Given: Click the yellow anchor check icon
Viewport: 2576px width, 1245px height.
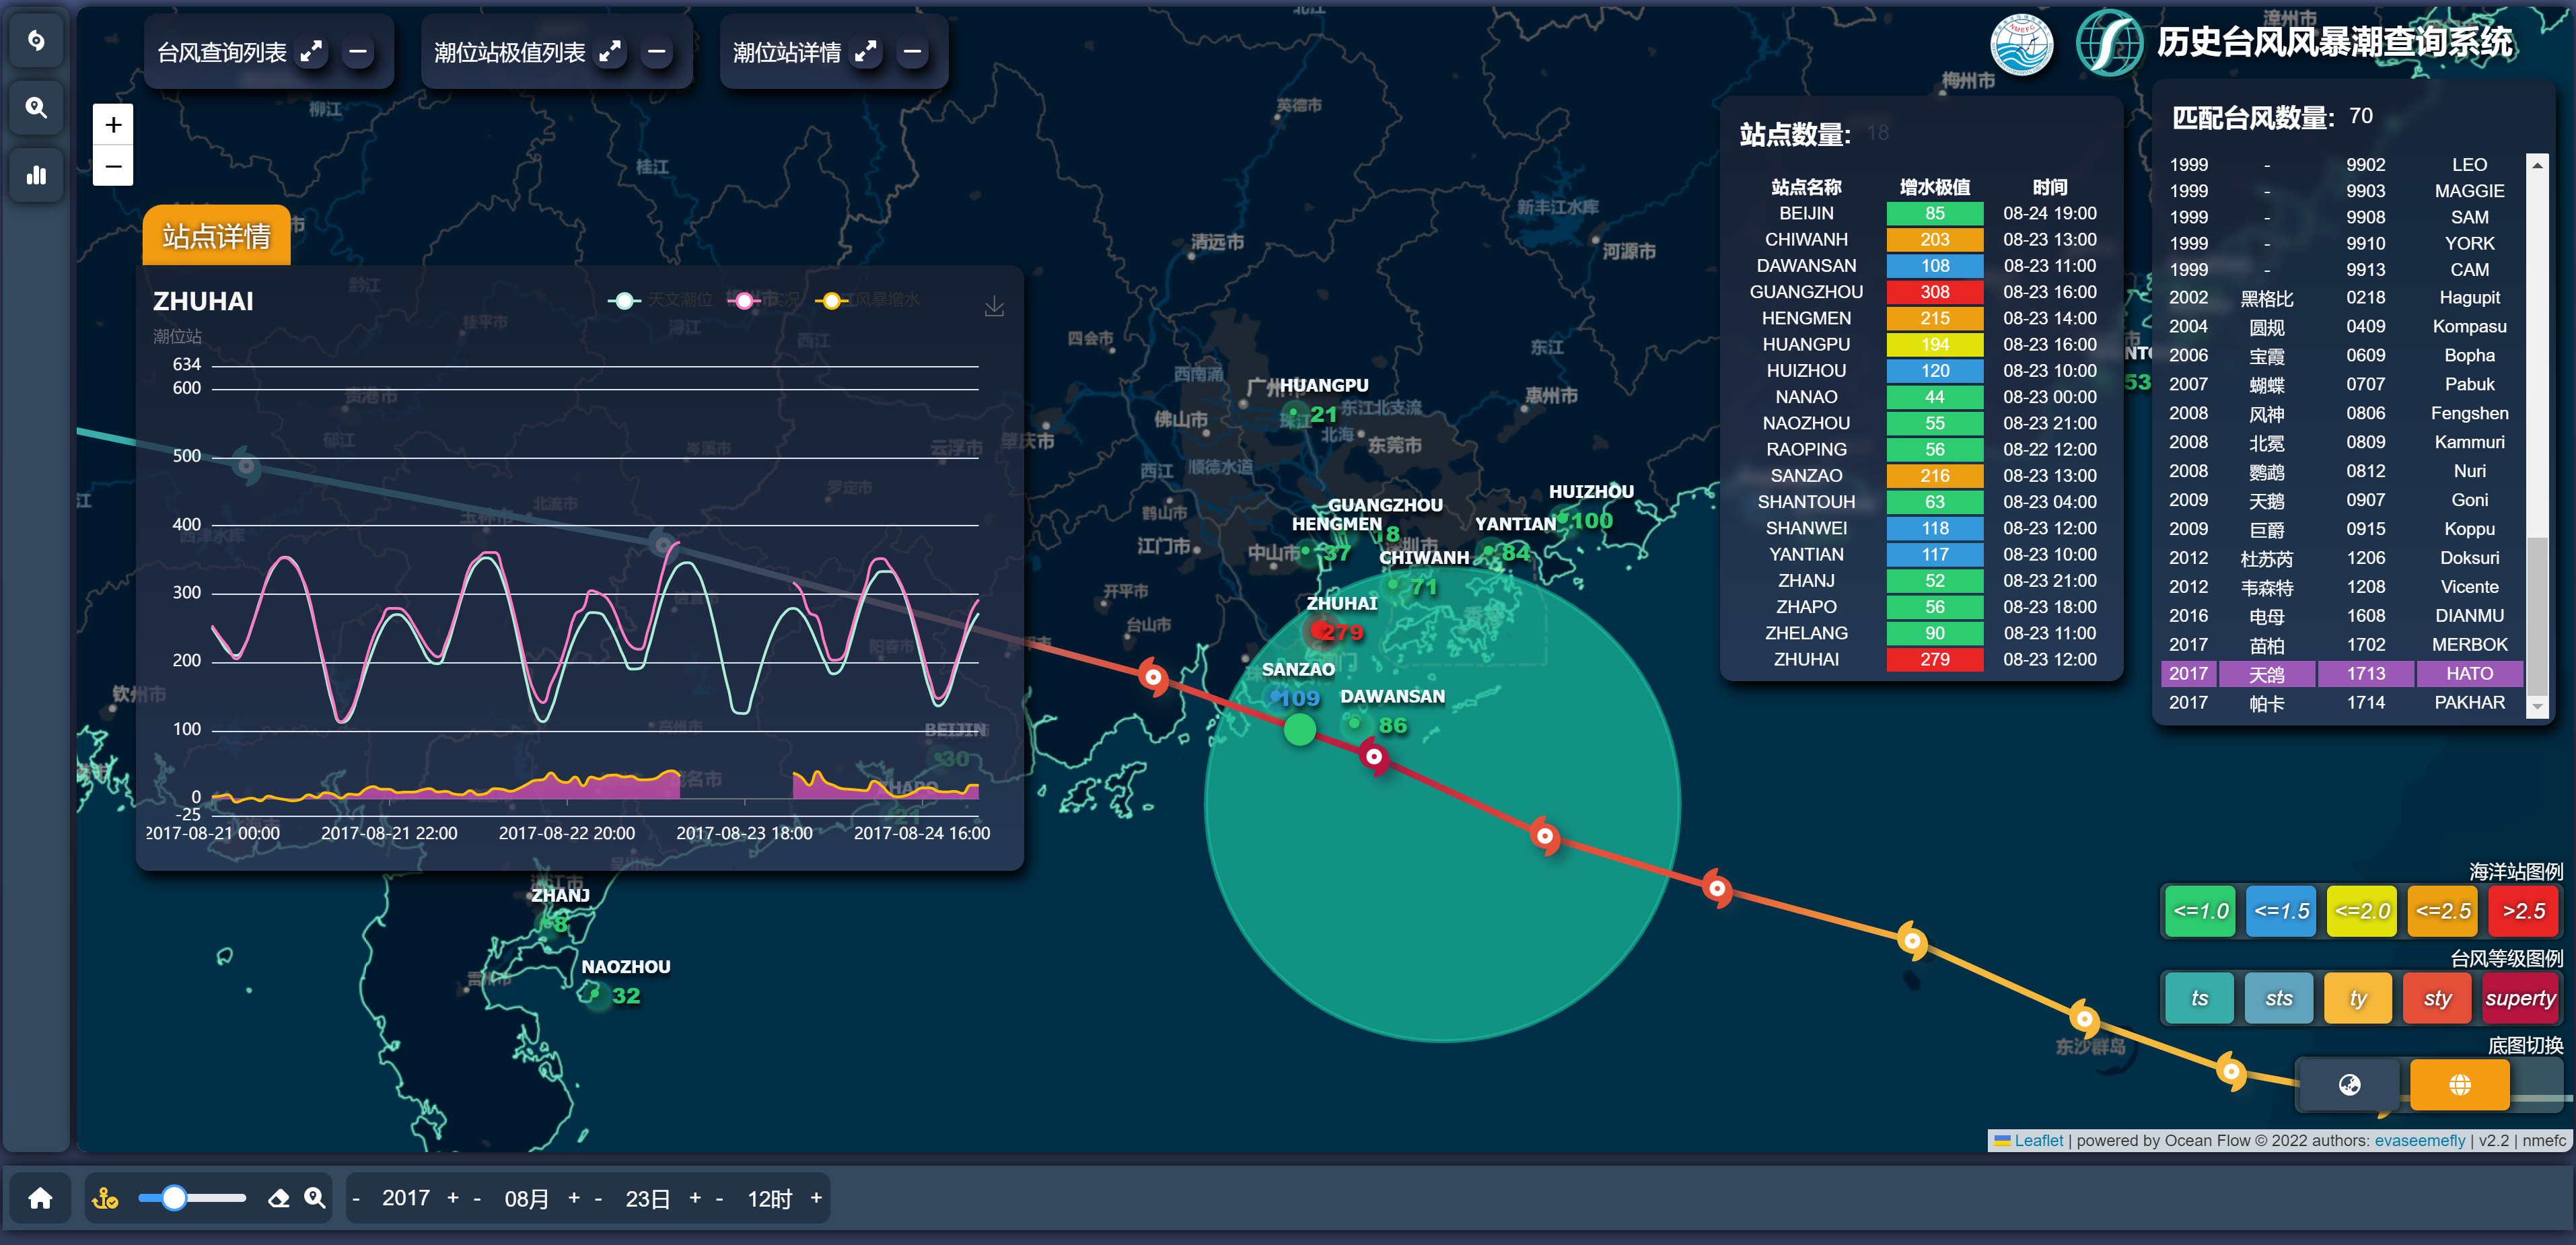Looking at the screenshot, I should [x=105, y=1198].
